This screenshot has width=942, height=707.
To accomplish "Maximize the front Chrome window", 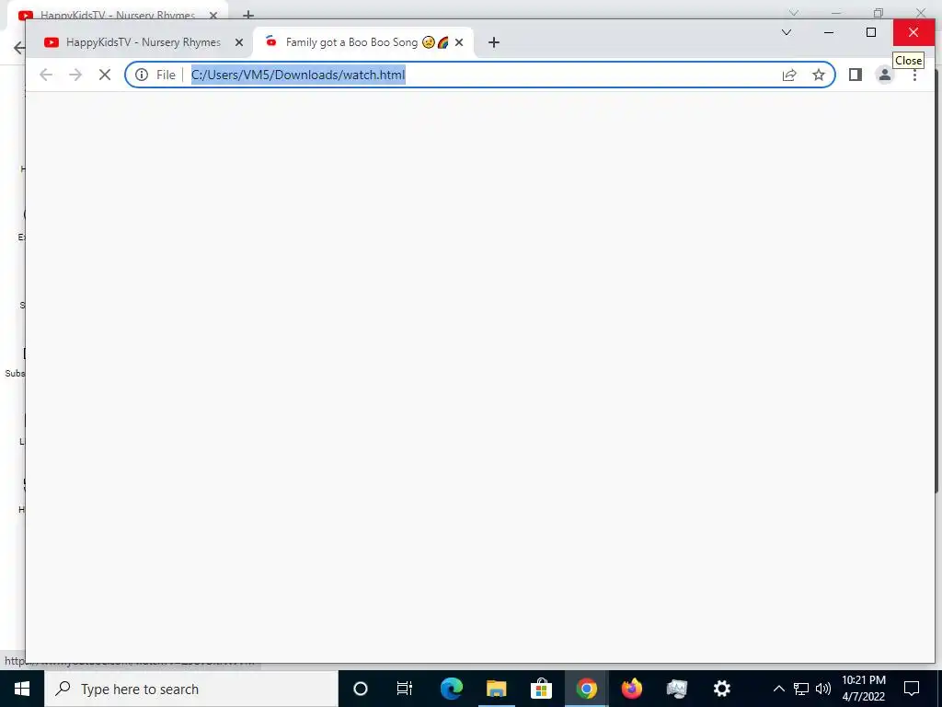I will [x=871, y=32].
